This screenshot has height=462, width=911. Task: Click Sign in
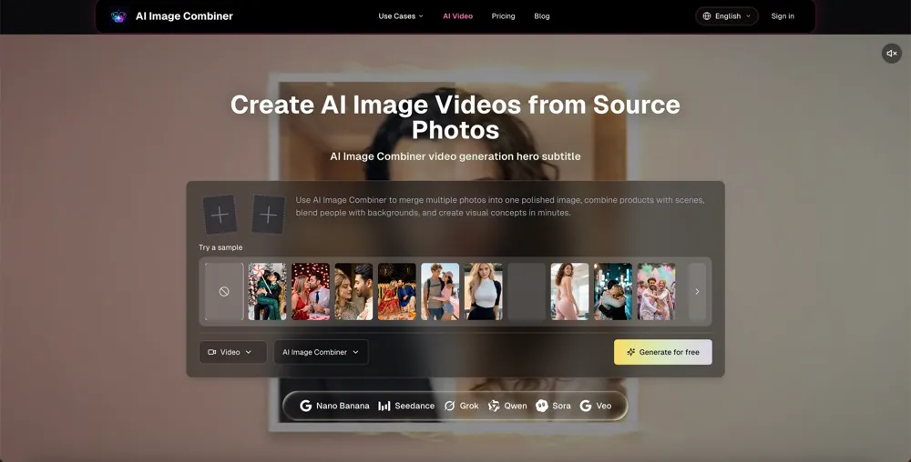point(782,16)
